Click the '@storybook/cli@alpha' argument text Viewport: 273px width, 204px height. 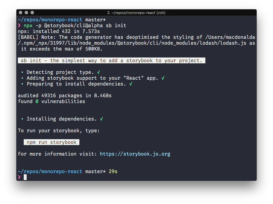click(x=73, y=25)
